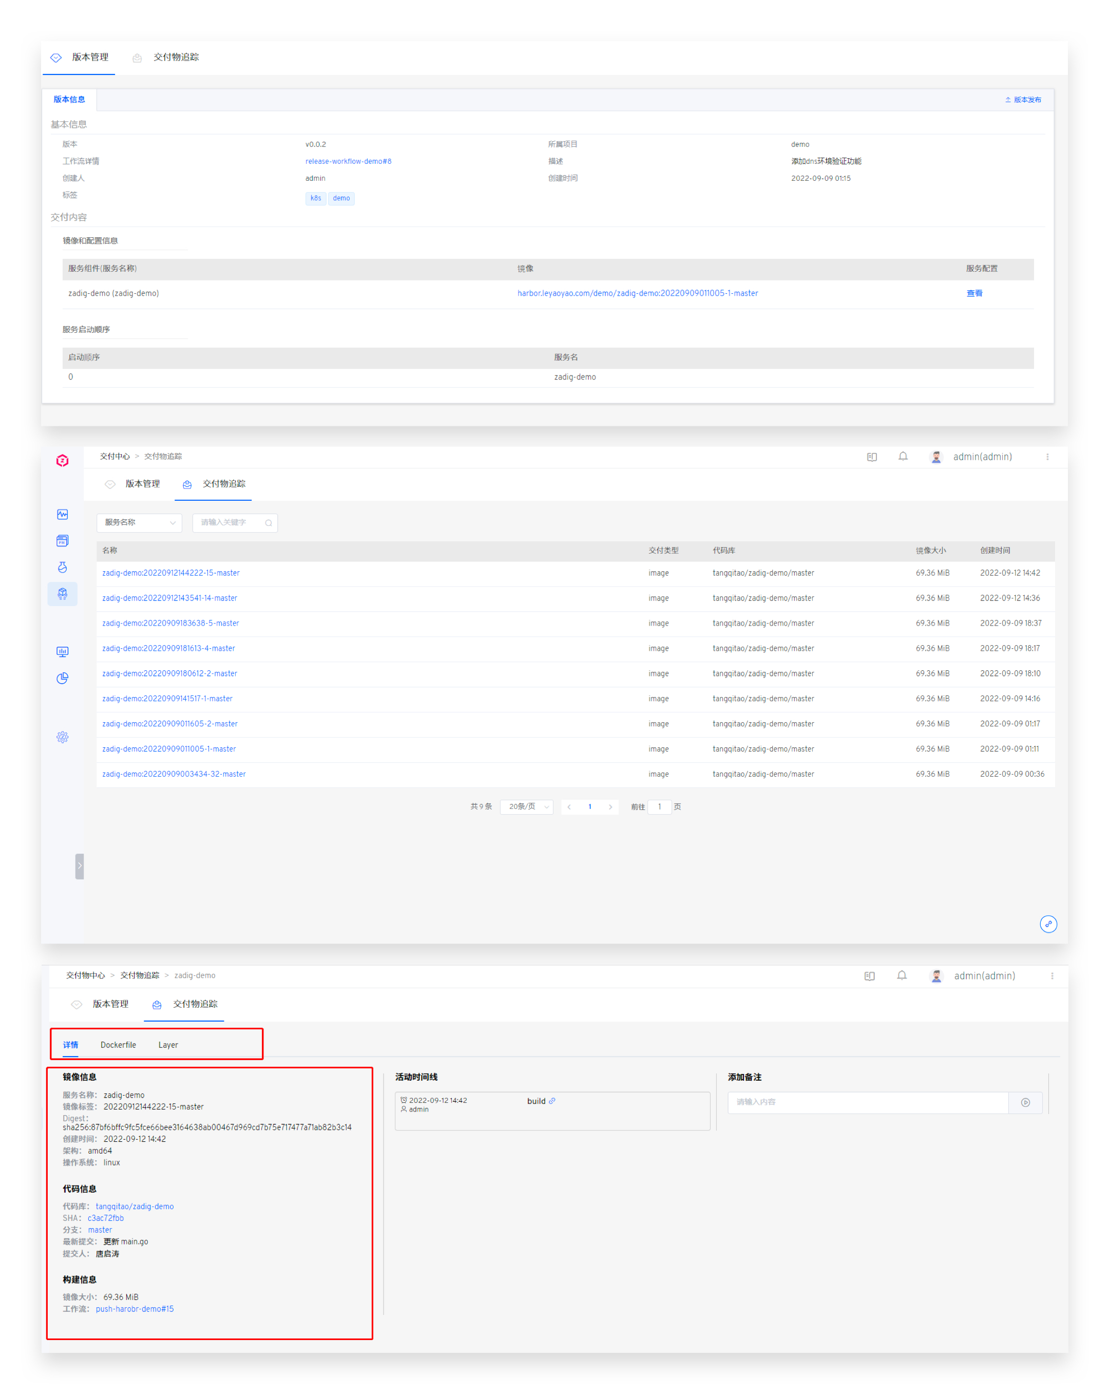Expand the collapsed sidebar using the arrow handle
Screen dimensions: 1109x1394
80,866
